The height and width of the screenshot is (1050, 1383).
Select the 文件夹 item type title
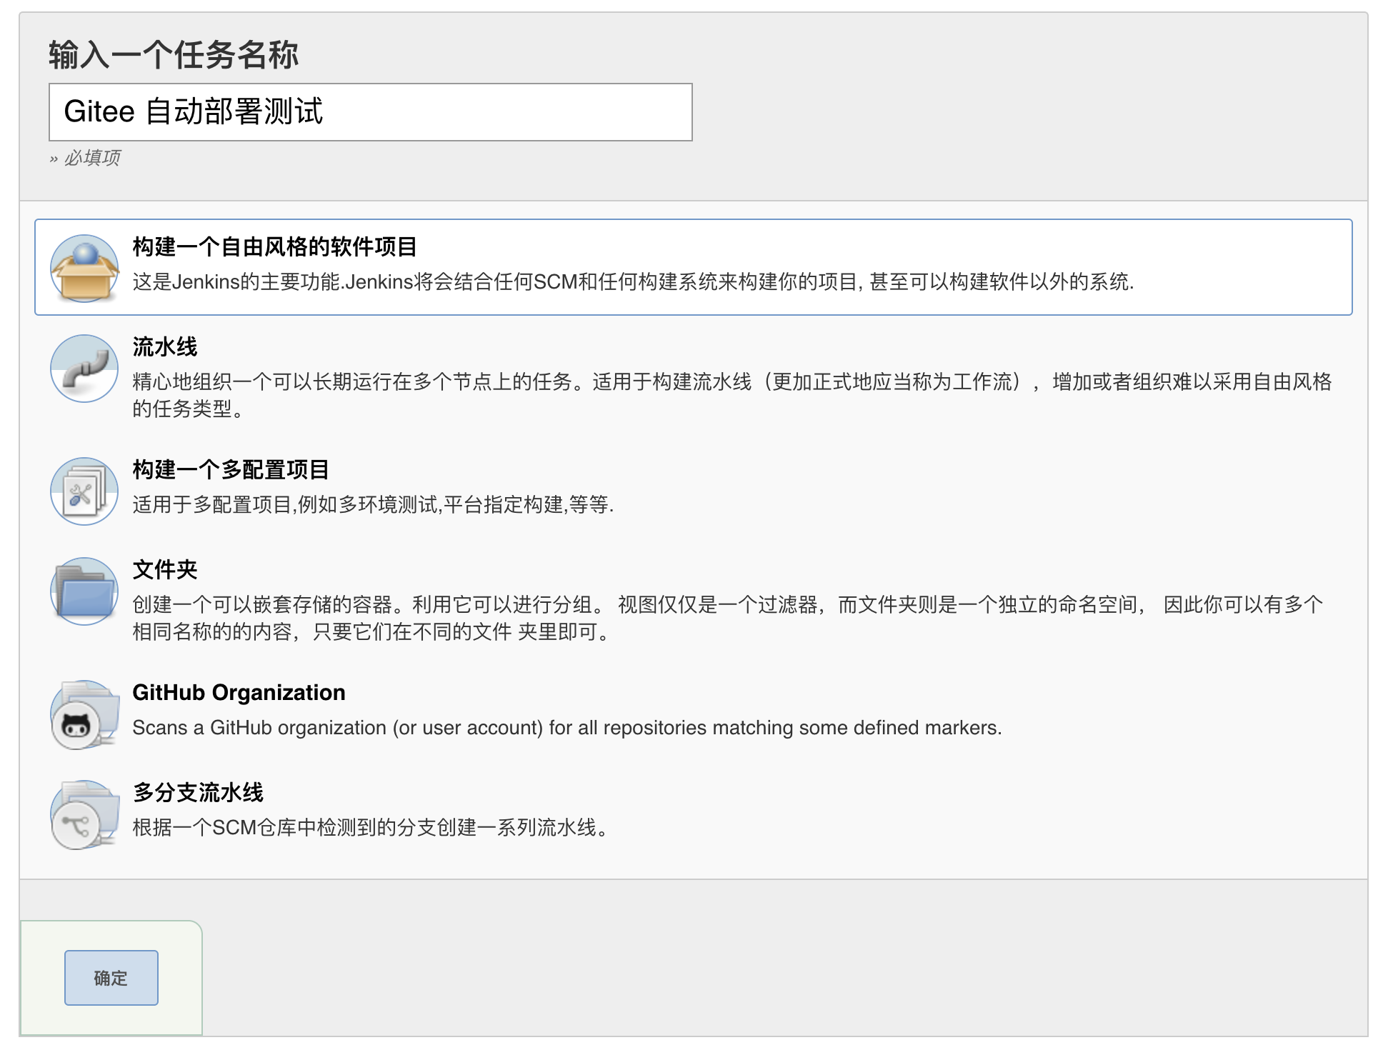pyautogui.click(x=164, y=570)
